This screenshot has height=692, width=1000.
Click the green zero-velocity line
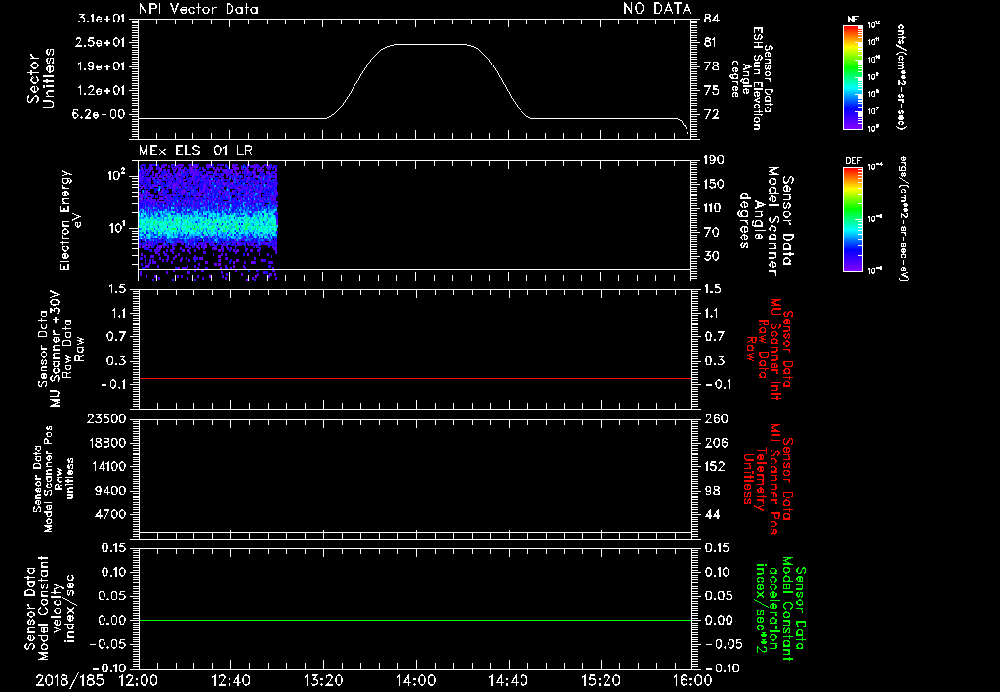415,620
